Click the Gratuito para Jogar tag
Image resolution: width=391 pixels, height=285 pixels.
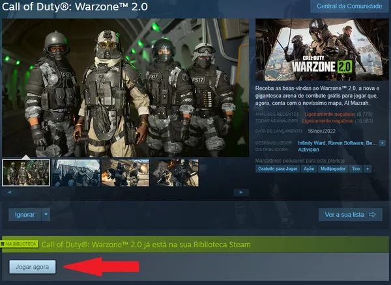[x=277, y=169]
